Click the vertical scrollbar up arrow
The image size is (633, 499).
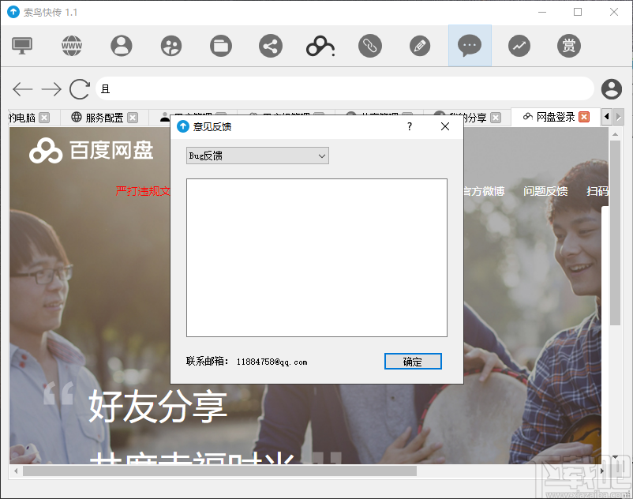point(615,134)
